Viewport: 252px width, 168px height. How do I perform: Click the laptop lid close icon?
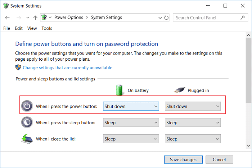[27, 139]
